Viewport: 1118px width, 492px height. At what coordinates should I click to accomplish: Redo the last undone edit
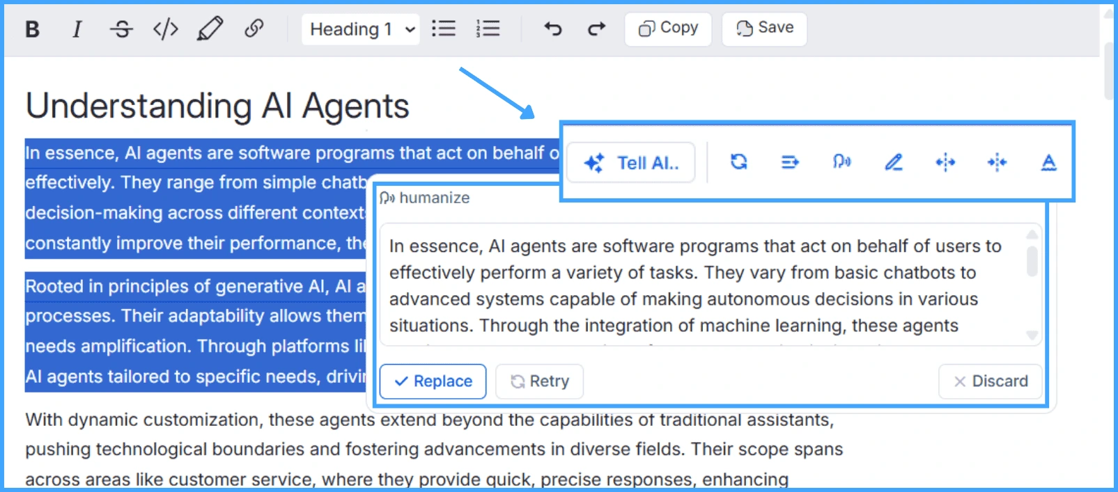[596, 29]
